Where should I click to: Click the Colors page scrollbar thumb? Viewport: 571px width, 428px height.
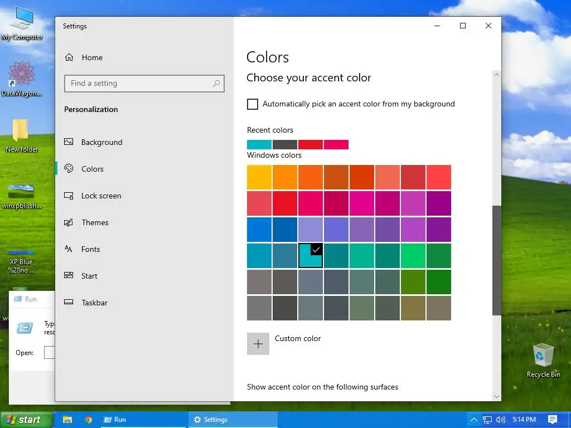click(x=497, y=260)
